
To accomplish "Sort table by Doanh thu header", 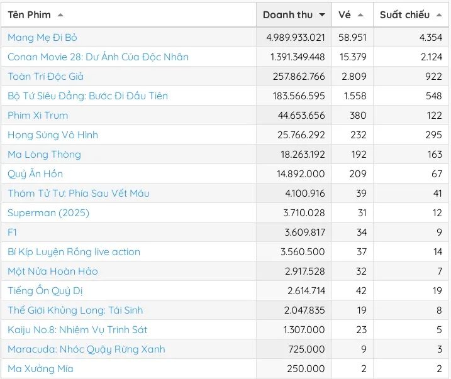I will coord(287,14).
